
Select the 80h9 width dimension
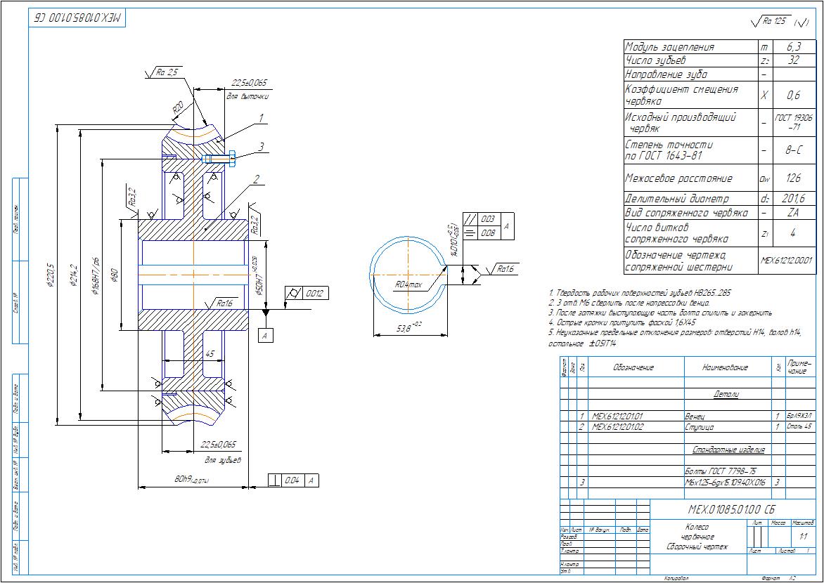click(188, 479)
